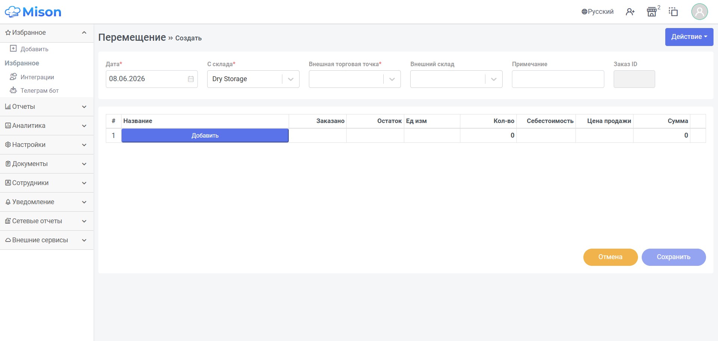
Task: Open Интеграции from favorites
Action: (x=37, y=77)
